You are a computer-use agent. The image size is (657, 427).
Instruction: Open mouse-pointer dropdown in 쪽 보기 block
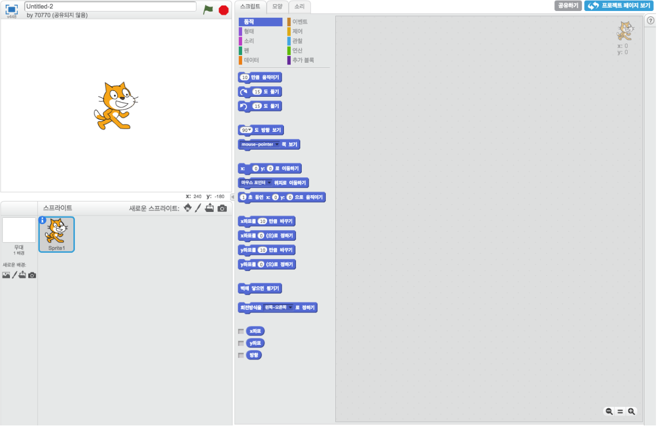coord(277,144)
